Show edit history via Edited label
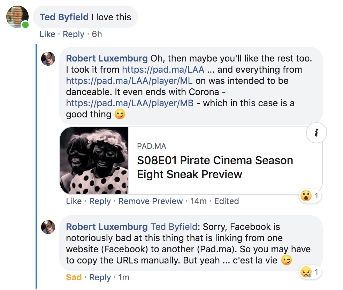343x290 pixels. [x=226, y=201]
